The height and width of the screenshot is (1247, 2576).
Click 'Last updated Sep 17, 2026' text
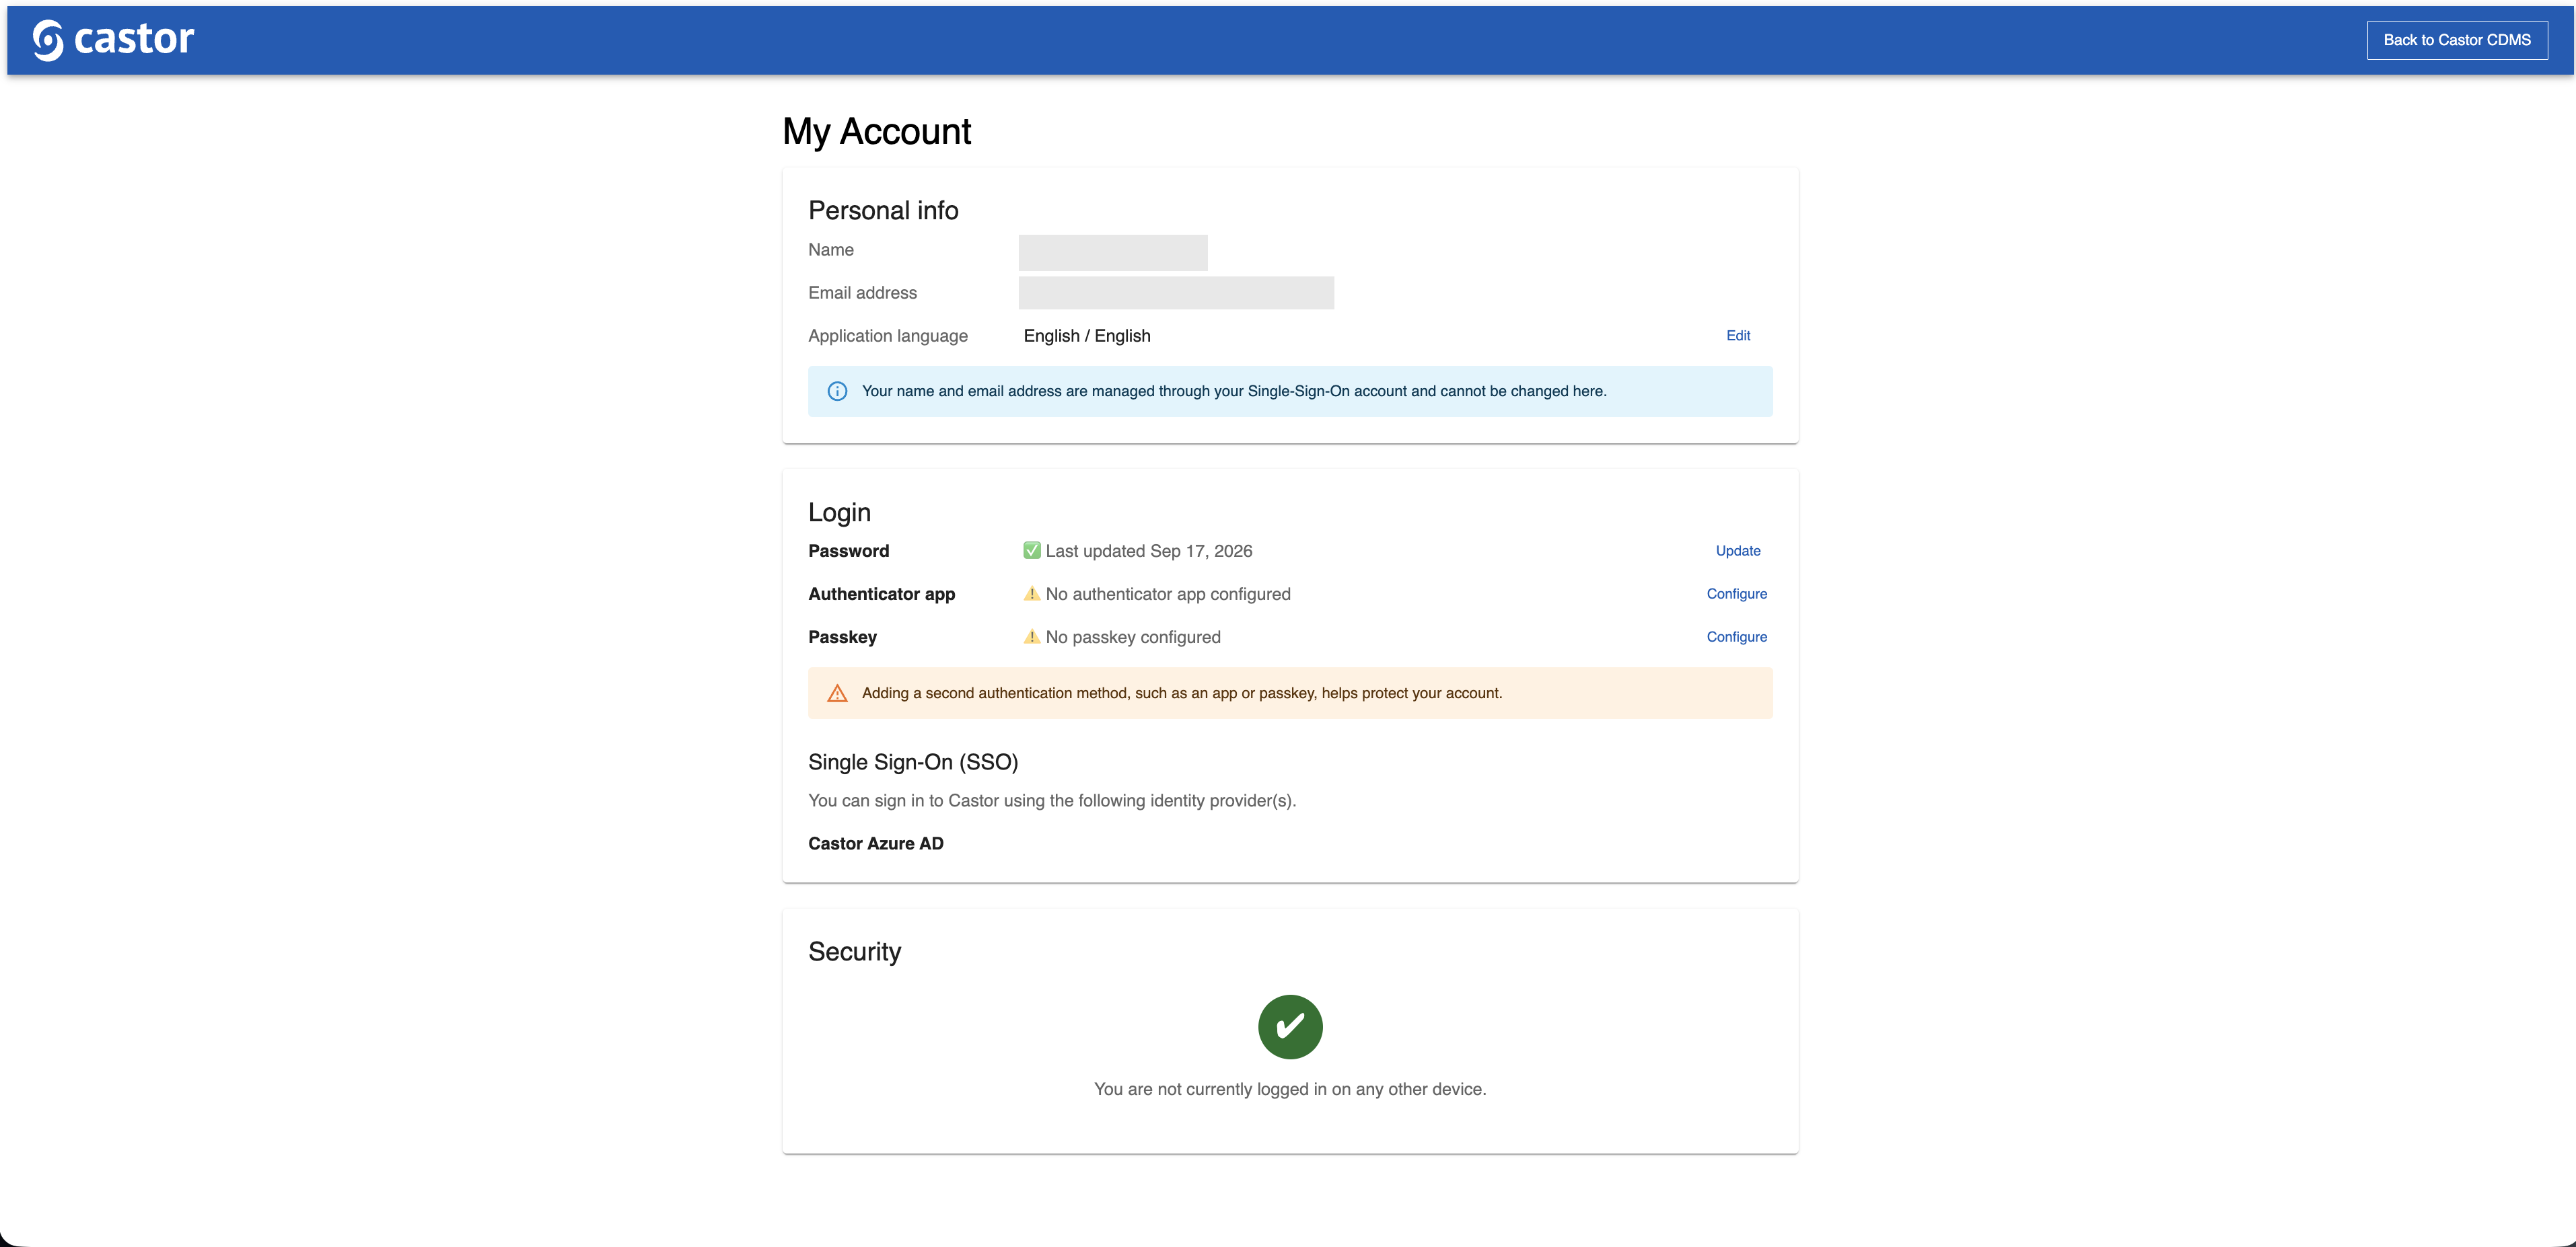[x=1149, y=551]
